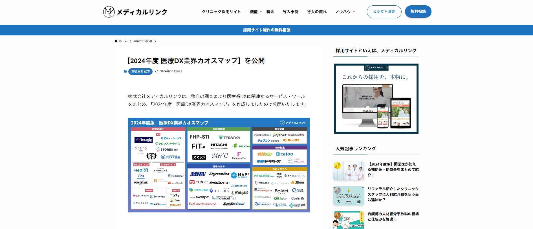Click the Wakumy logo in chaos map
The height and width of the screenshot is (229, 533).
(x=262, y=183)
